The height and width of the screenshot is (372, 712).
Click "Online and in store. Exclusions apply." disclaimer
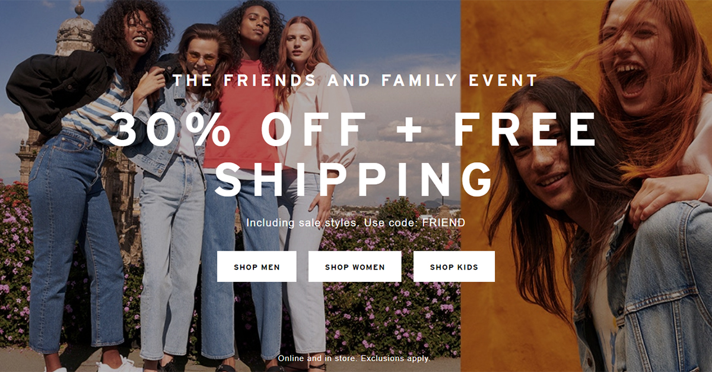pos(354,358)
